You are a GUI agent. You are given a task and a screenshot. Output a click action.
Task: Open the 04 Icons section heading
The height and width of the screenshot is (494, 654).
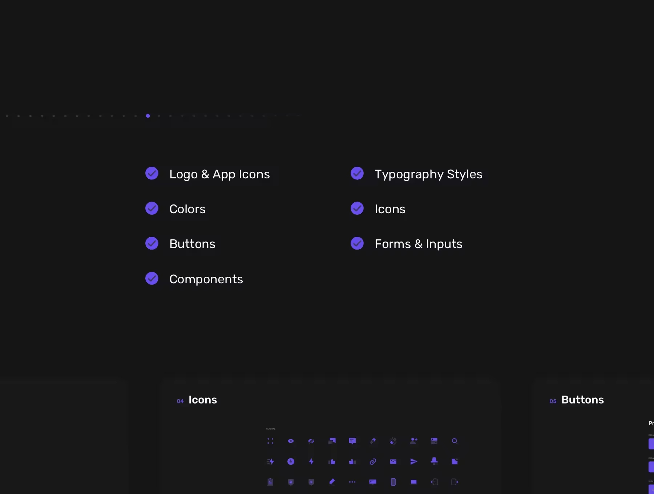pos(202,400)
